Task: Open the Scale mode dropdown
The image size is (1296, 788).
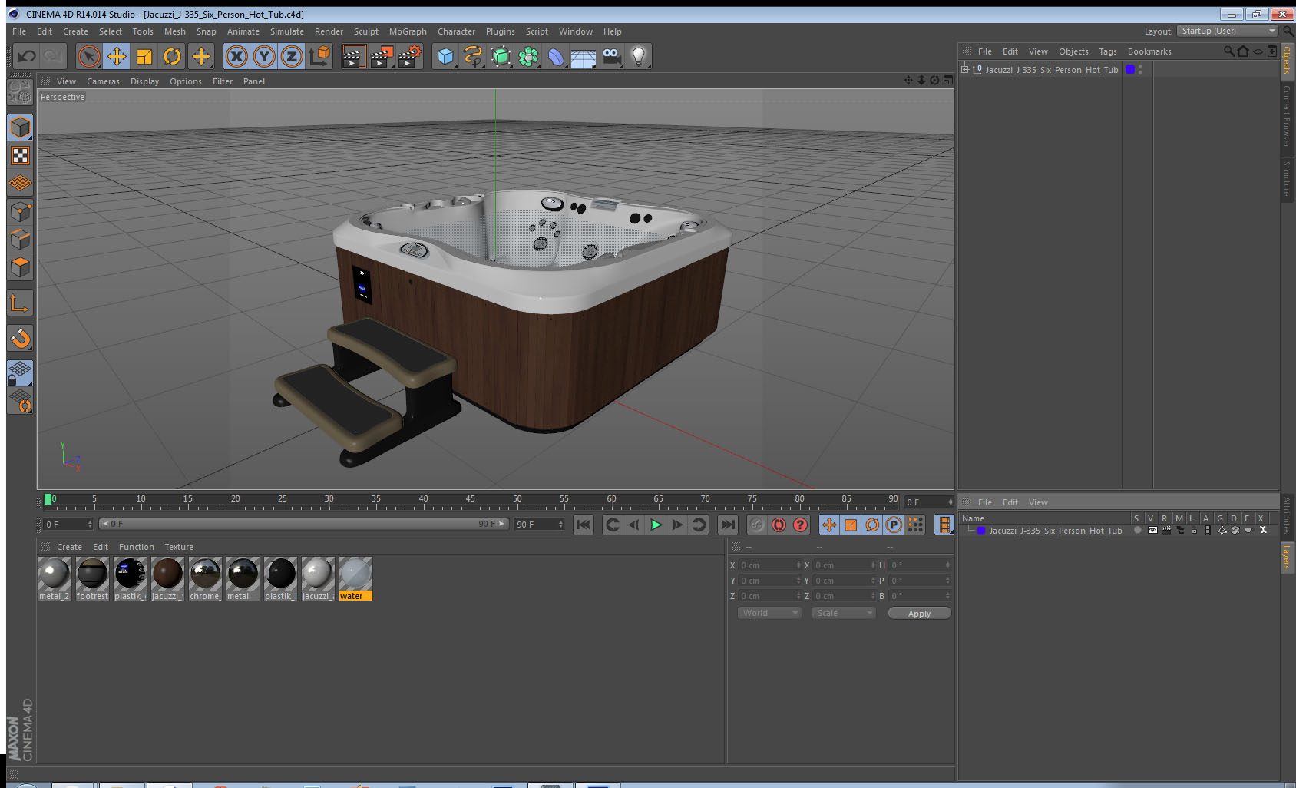Action: point(844,613)
